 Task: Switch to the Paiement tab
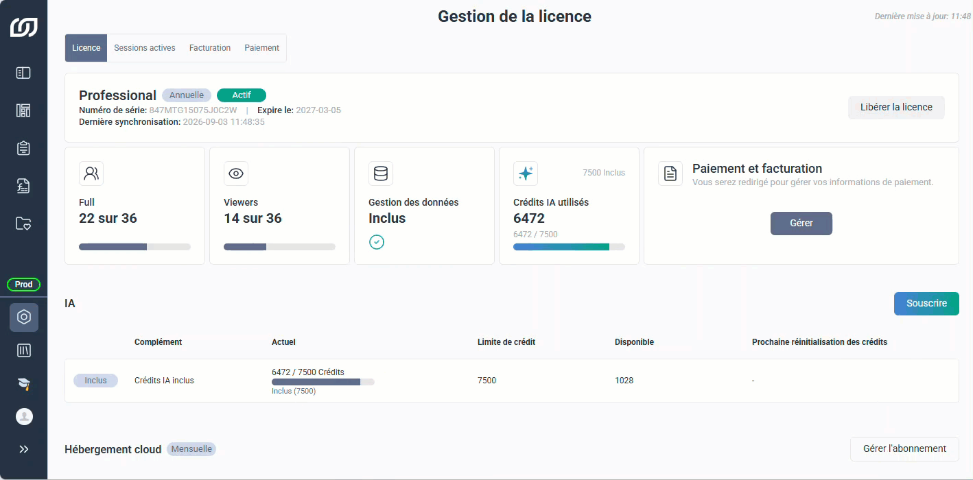point(261,48)
